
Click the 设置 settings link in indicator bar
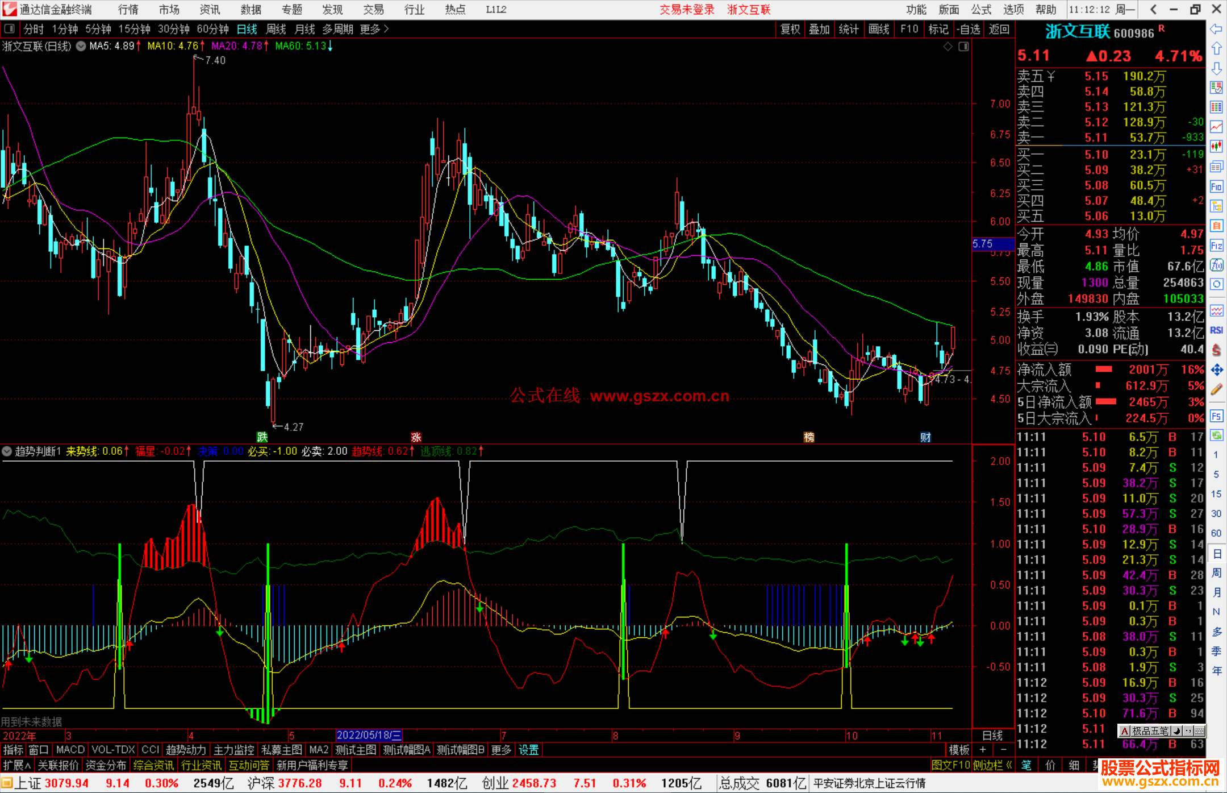(x=528, y=750)
